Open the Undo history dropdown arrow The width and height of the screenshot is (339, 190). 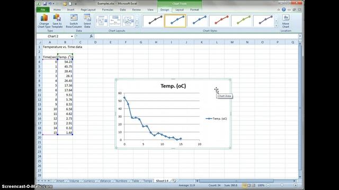(53, 4)
